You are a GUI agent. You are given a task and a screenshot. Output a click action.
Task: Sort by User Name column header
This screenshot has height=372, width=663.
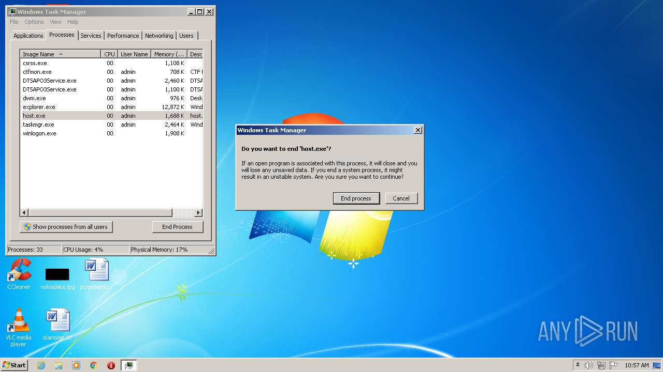click(x=134, y=54)
